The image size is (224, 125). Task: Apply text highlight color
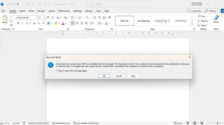(56, 23)
